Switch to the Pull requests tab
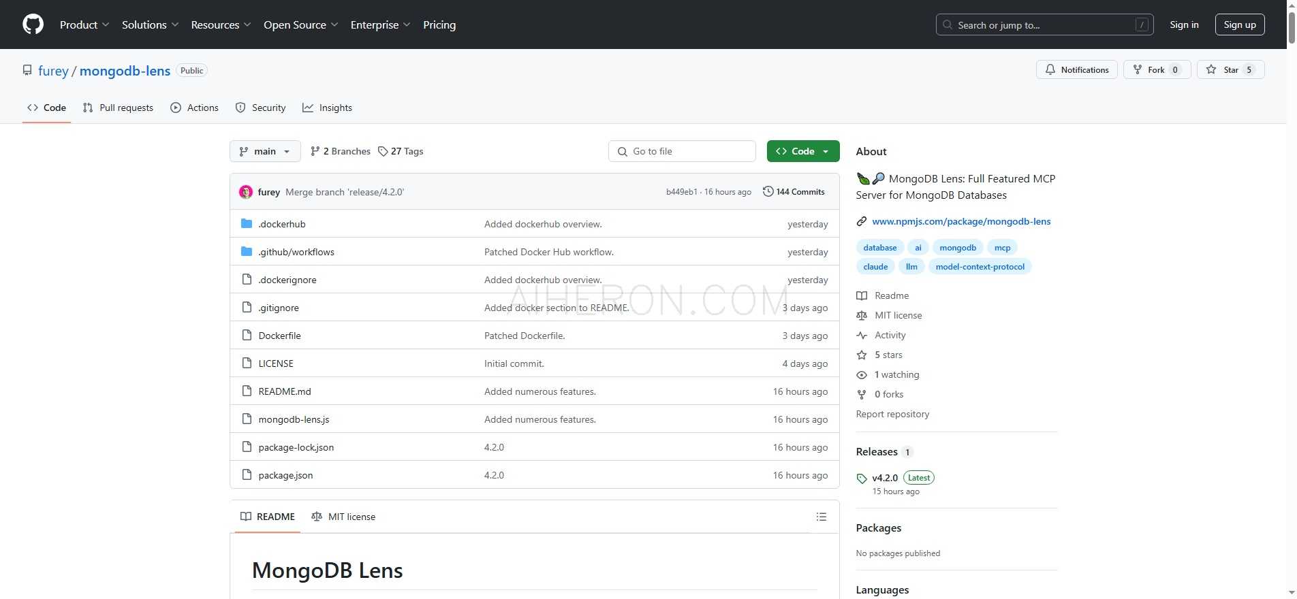Screen dimensions: 1297x599 click(118, 108)
